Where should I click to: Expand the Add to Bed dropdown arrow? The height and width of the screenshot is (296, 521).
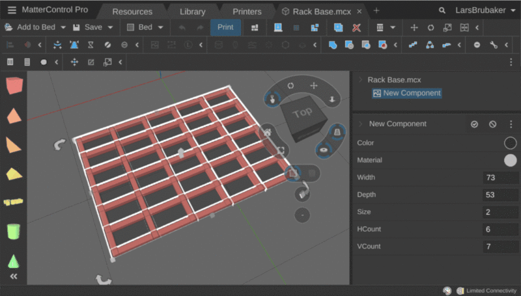tap(63, 27)
